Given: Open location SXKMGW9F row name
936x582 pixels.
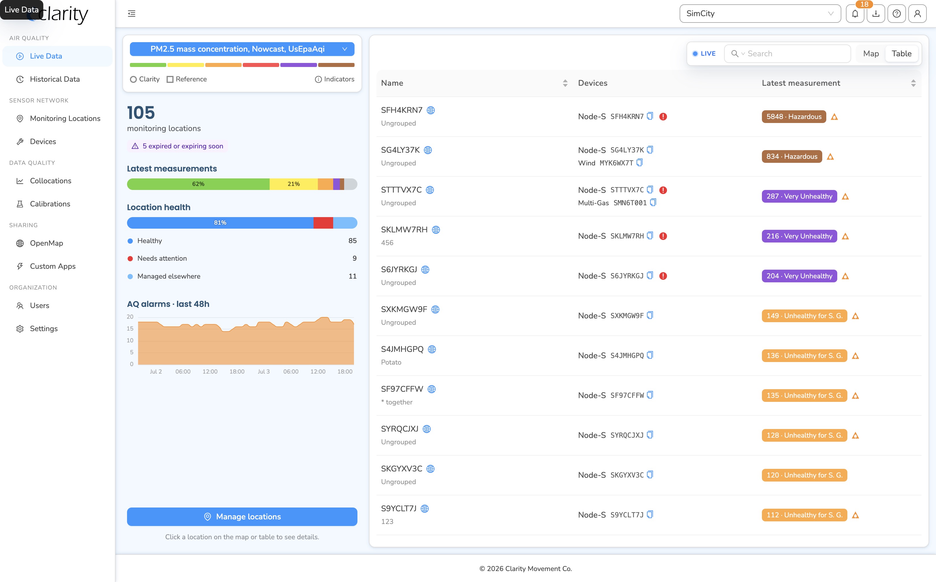Looking at the screenshot, I should pos(404,309).
